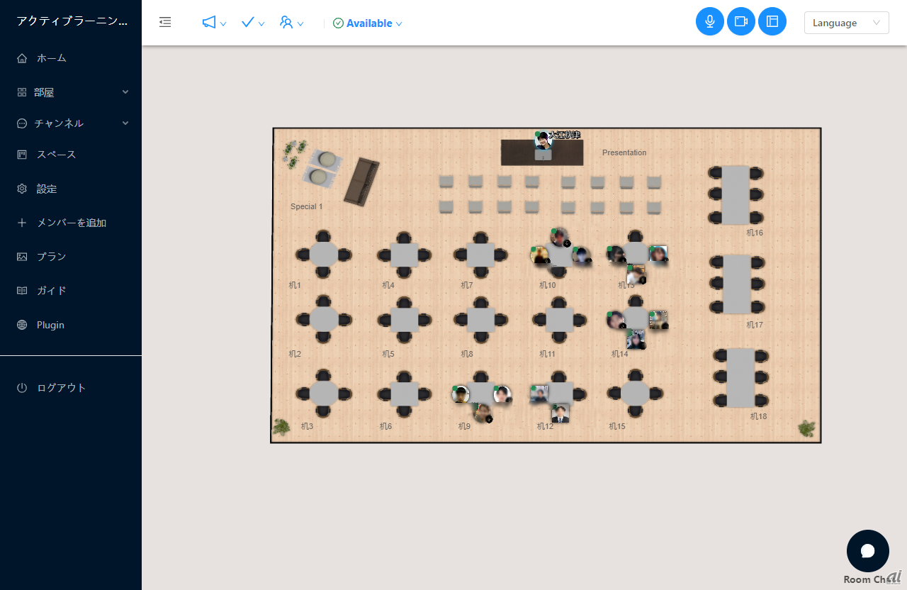Viewport: 907px width, 590px height.
Task: Sit at square table 机6
Action: [404, 394]
